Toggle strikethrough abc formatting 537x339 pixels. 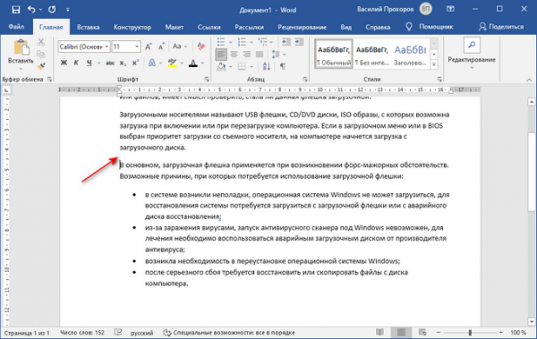(x=110, y=63)
